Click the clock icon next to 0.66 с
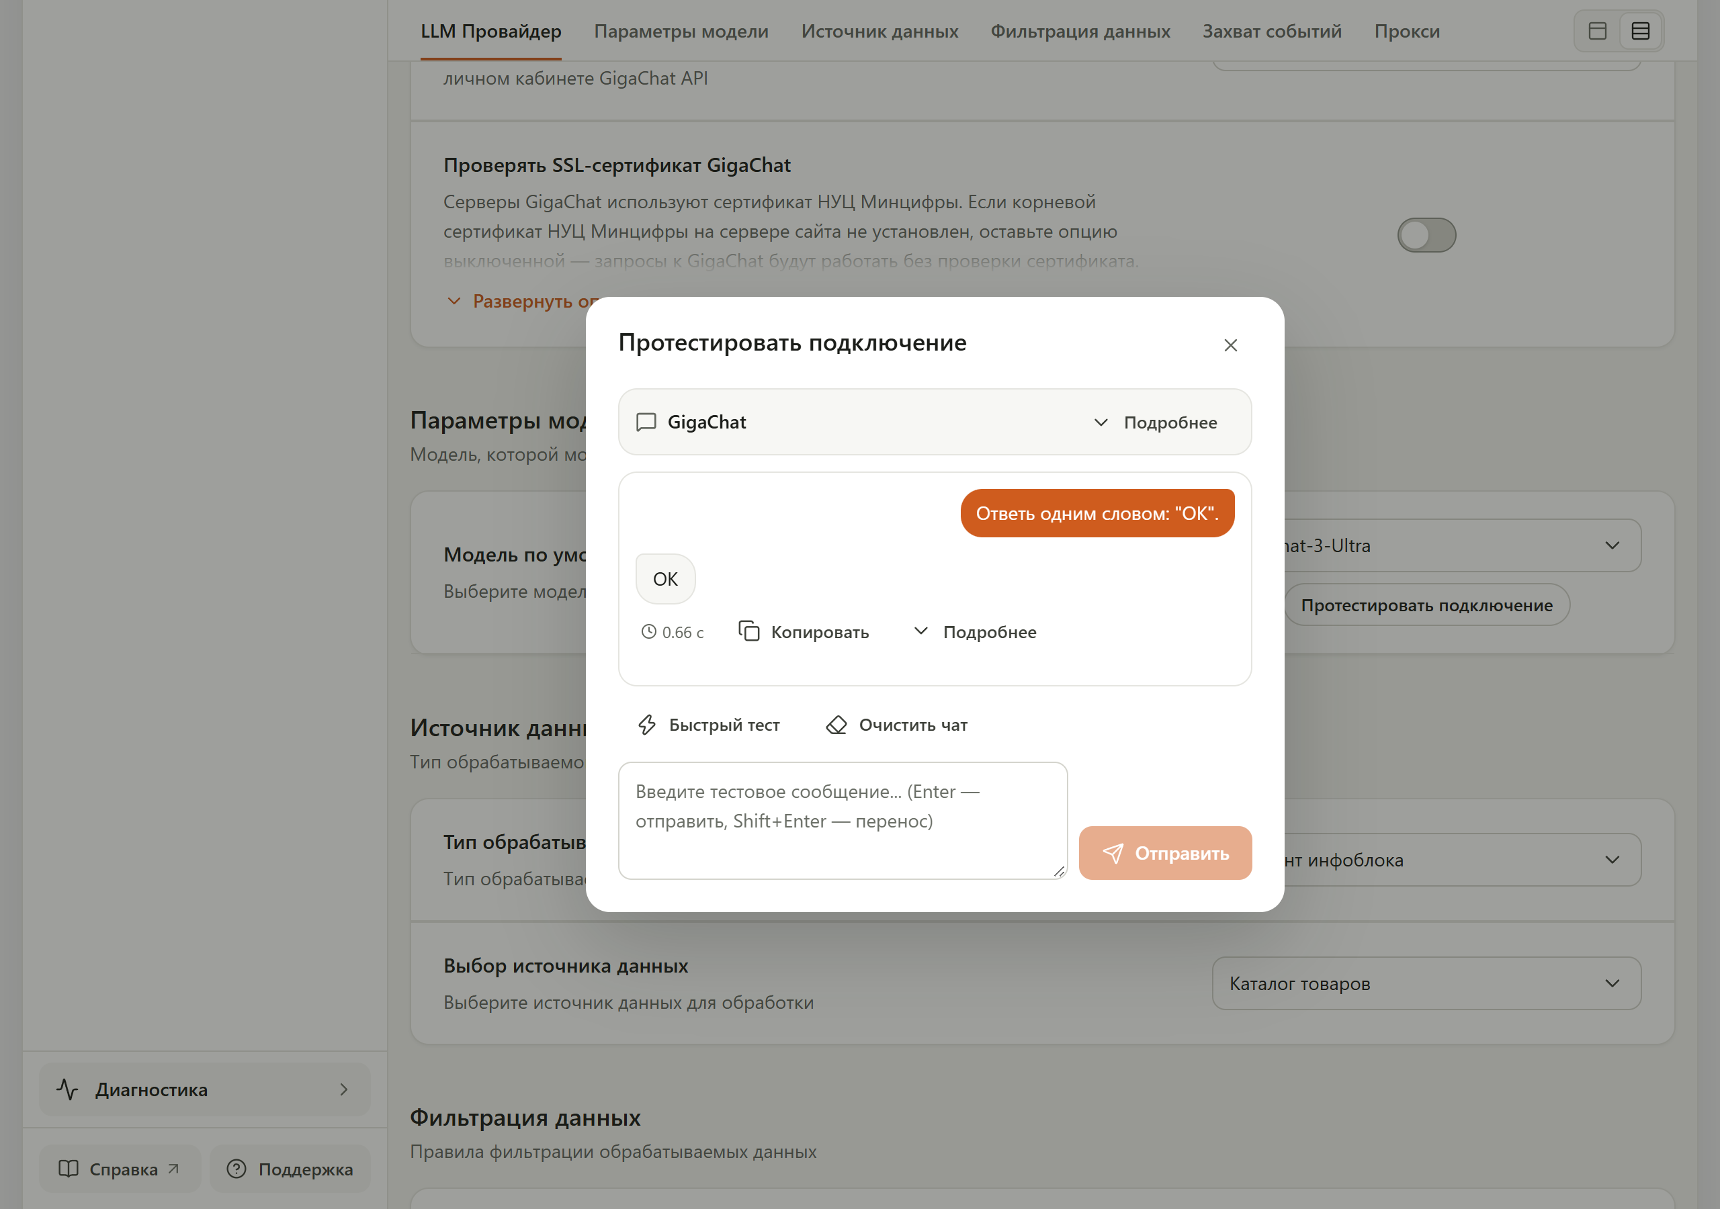The width and height of the screenshot is (1720, 1209). (648, 631)
